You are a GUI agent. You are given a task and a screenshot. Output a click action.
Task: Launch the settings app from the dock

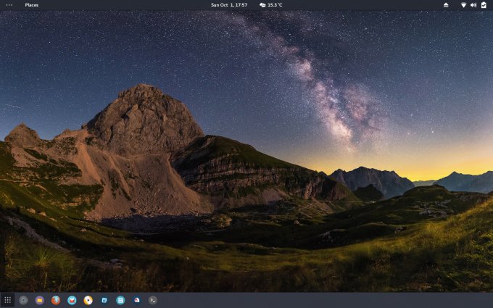tap(23, 300)
